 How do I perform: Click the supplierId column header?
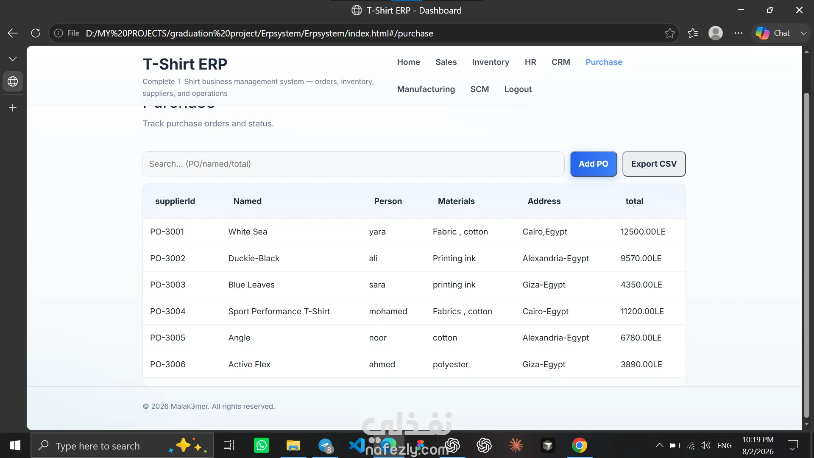[175, 201]
